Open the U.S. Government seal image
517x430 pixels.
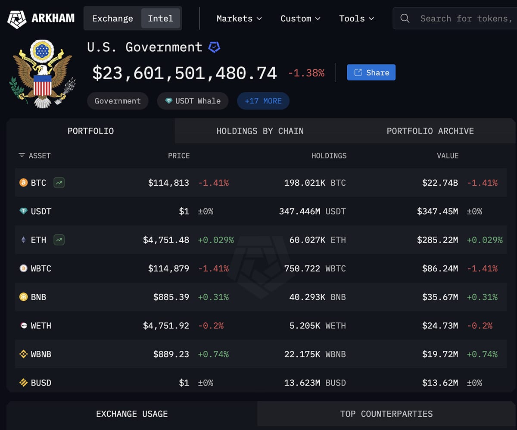42,74
